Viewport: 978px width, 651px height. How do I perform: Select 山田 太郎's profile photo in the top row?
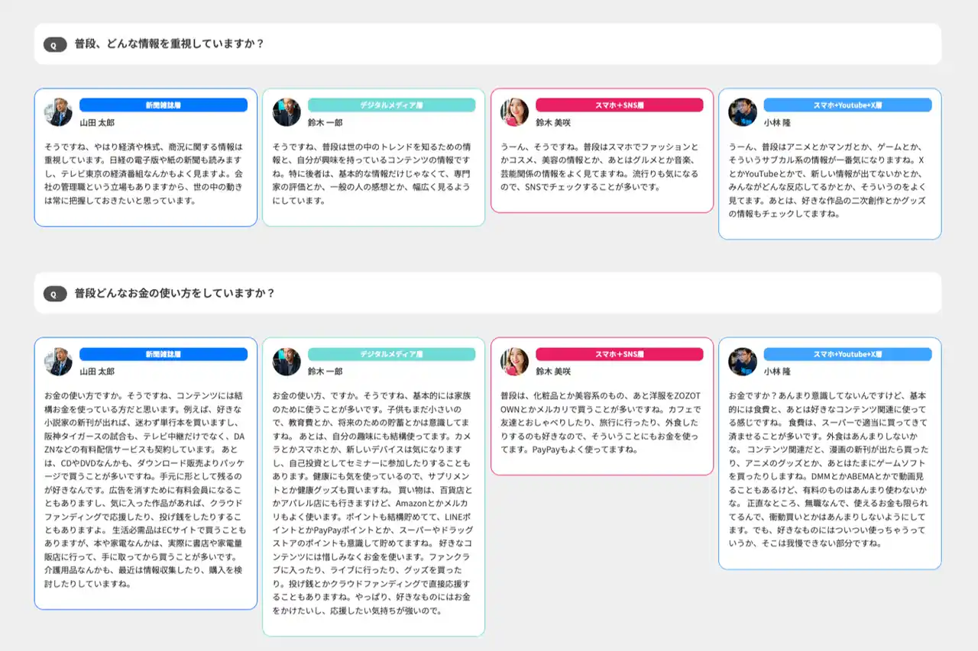[57, 109]
